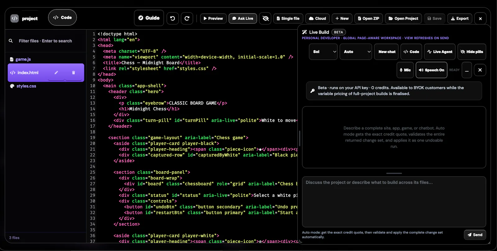Toggle Speech On button

[x=431, y=70]
